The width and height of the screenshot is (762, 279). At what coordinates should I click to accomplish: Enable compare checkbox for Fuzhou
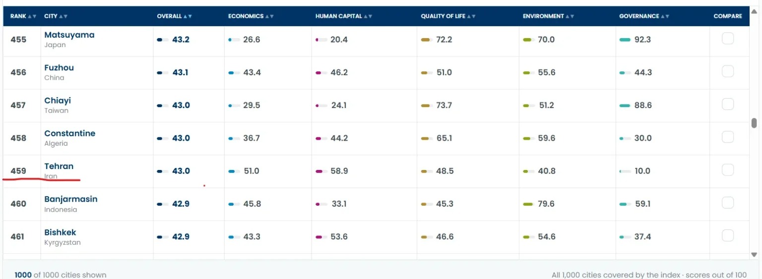coord(728,71)
